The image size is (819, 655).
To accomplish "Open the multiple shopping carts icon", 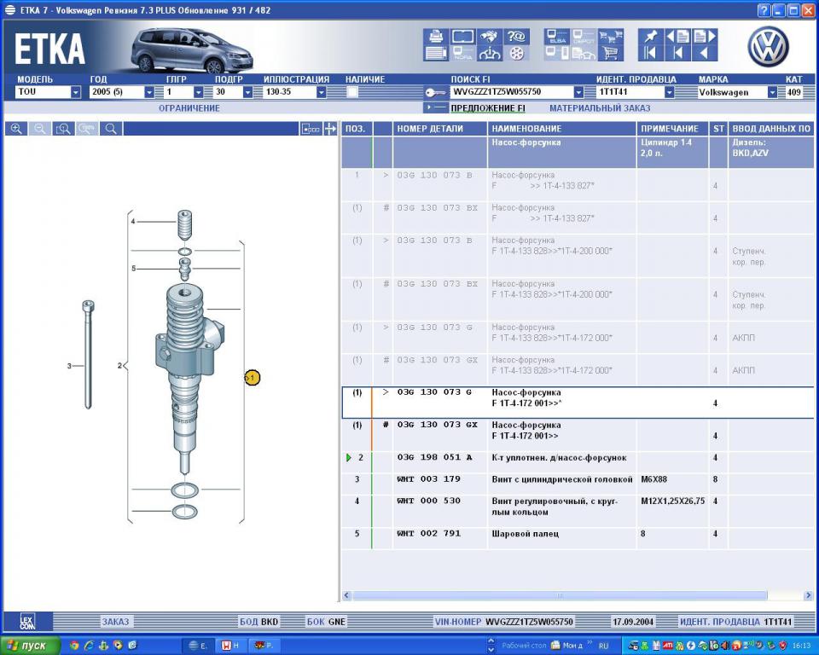I will [x=610, y=36].
